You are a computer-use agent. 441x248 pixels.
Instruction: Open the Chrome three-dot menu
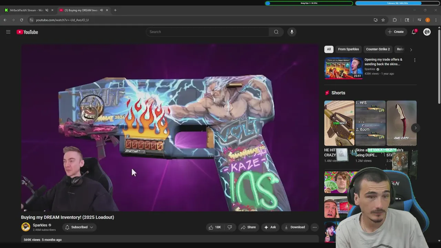click(x=436, y=20)
